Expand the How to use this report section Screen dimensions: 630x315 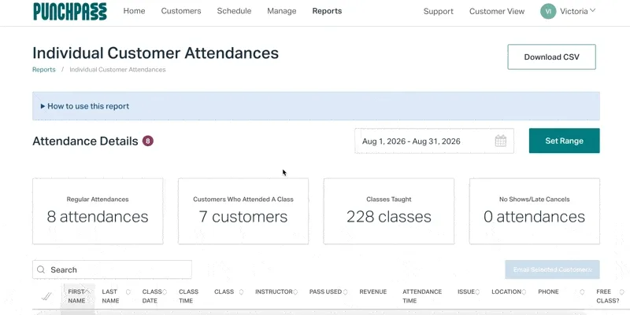click(x=85, y=106)
